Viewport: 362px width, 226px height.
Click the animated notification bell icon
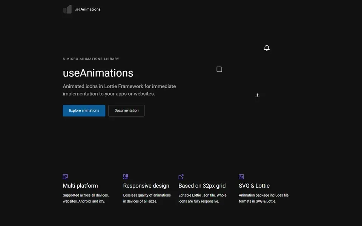(267, 48)
